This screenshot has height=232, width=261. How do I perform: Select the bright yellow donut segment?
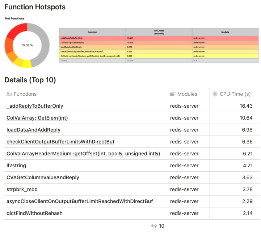27,64
